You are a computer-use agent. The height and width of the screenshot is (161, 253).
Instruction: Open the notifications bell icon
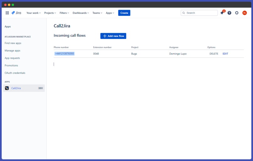tap(222, 13)
